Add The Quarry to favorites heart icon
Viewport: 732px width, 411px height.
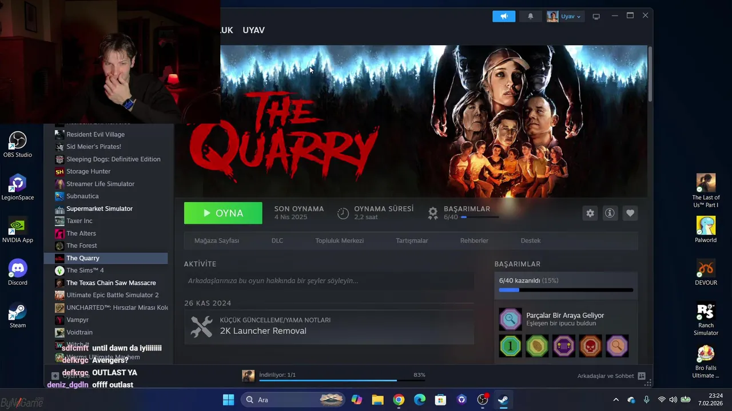pos(630,213)
